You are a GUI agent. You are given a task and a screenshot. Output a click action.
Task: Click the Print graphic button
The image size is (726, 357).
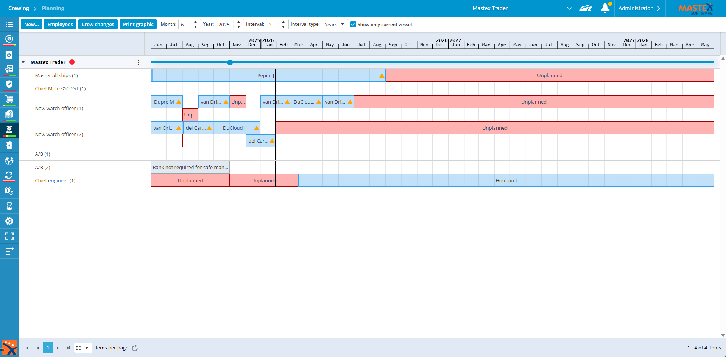click(138, 24)
